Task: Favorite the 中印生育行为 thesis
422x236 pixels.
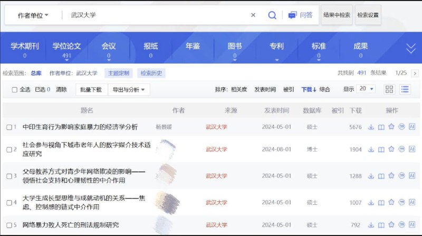Action: pyautogui.click(x=391, y=127)
